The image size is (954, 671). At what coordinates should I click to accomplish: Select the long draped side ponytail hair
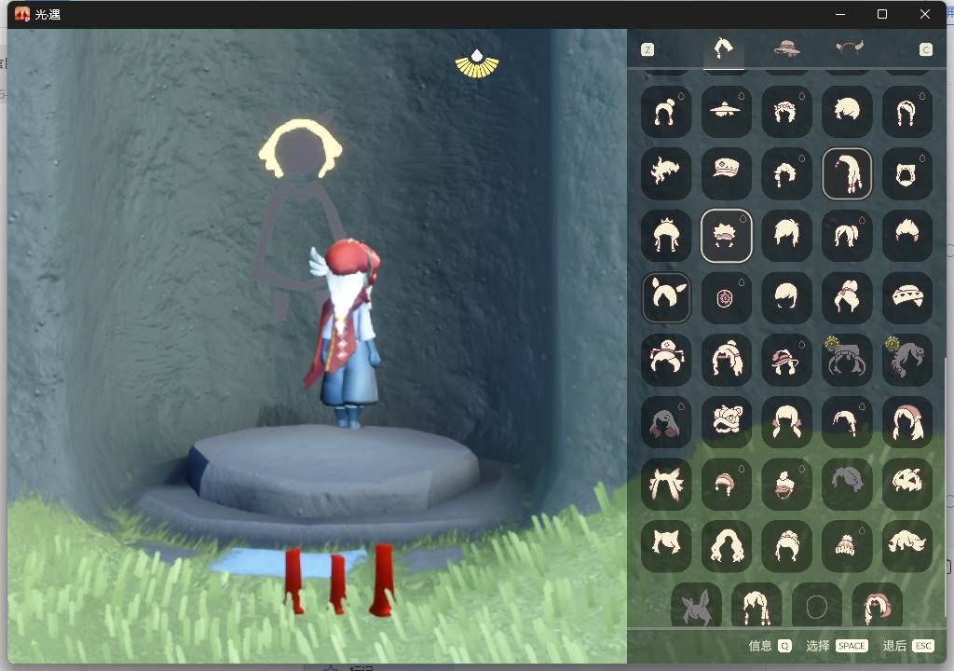coord(847,173)
